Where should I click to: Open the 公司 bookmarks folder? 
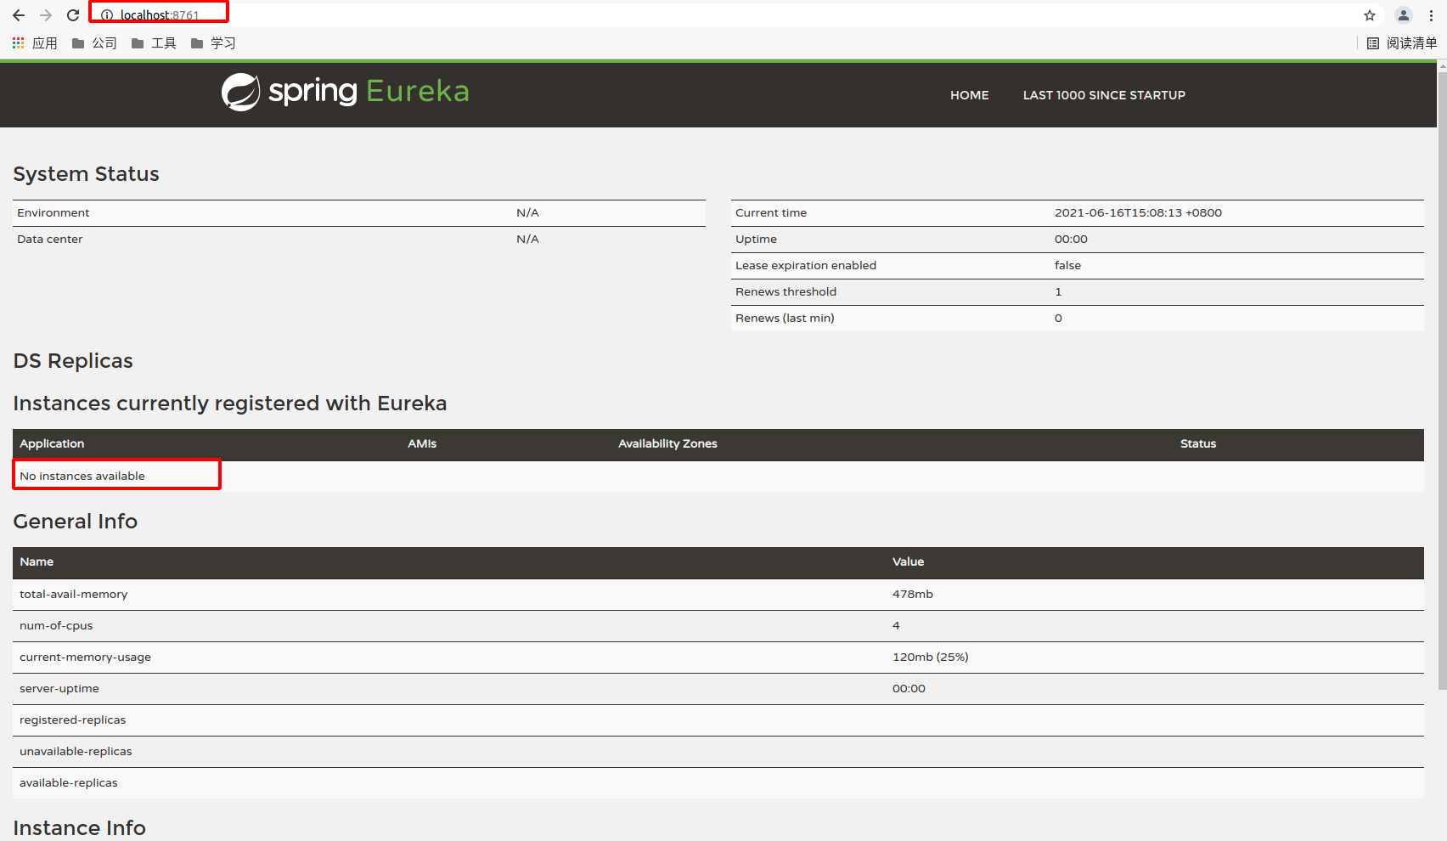coord(94,43)
